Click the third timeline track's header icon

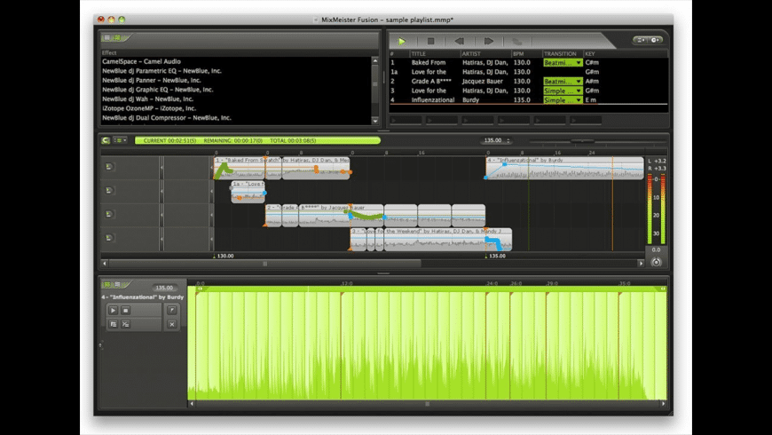(109, 214)
